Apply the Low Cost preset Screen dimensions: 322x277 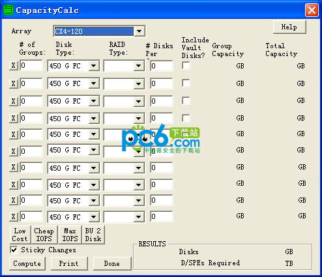click(x=20, y=235)
